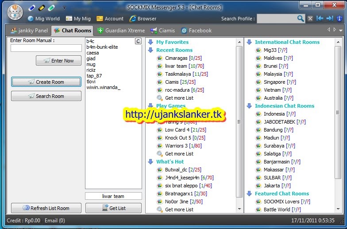Image resolution: width=347 pixels, height=229 pixels.
Task: Collapse the Indonesian Chat Rooms arrow
Action: 249,106
